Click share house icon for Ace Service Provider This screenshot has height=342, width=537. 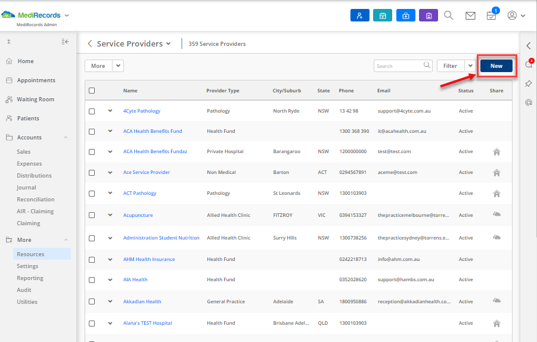coord(496,173)
